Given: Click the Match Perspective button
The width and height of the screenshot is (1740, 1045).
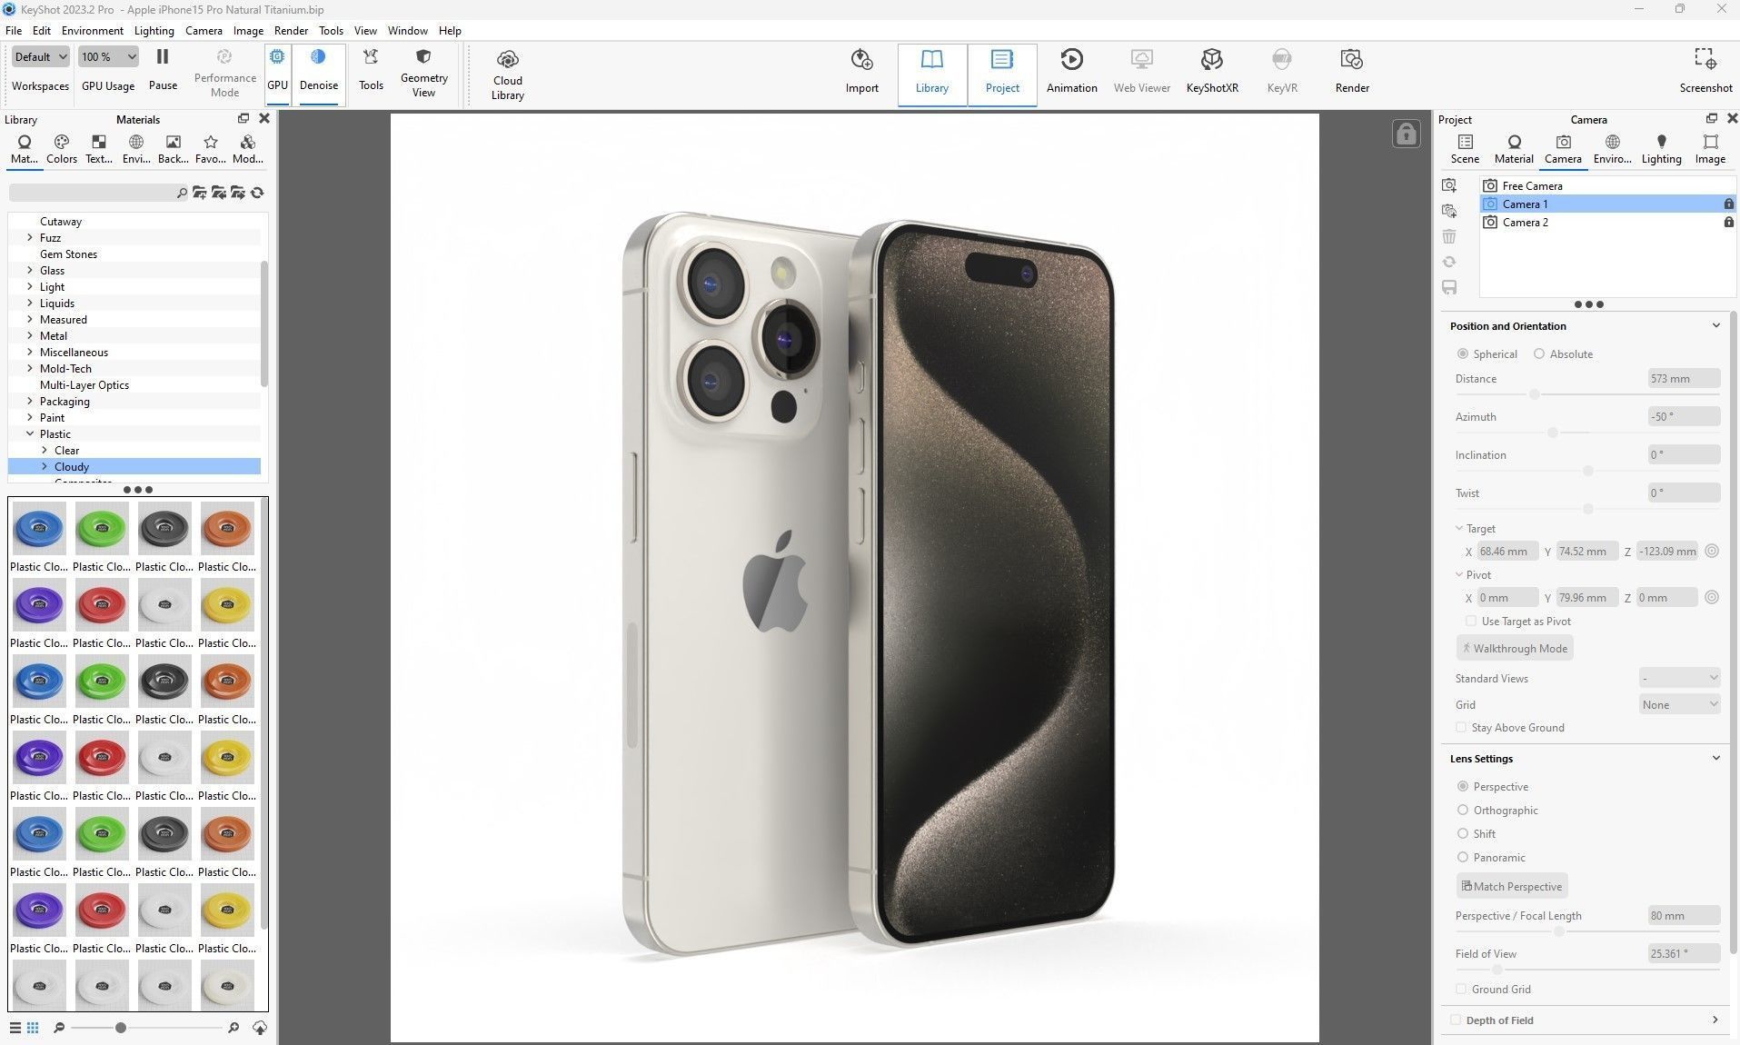Looking at the screenshot, I should [1511, 886].
